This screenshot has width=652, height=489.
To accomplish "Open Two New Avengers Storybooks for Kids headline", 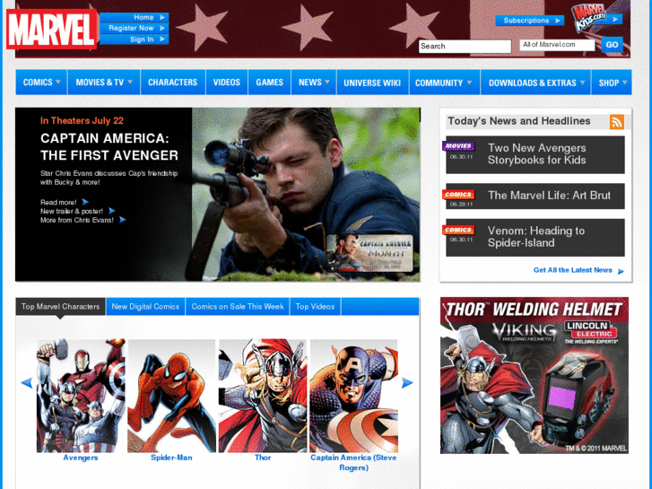I will (x=537, y=154).
